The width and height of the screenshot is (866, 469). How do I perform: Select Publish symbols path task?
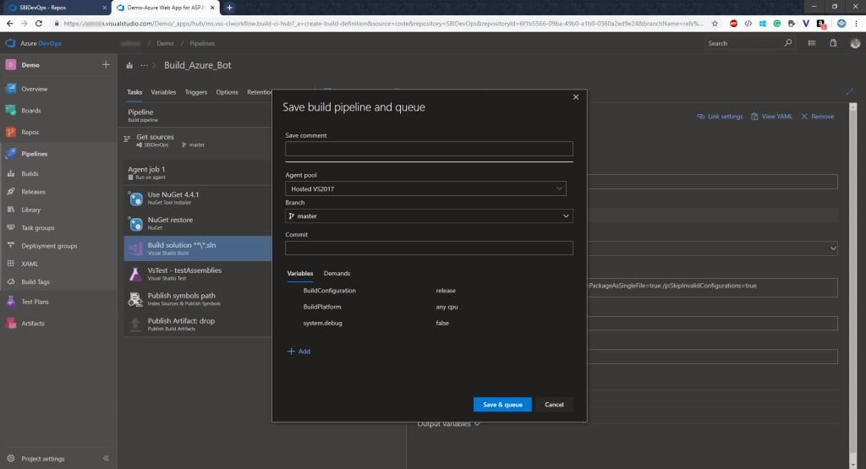pyautogui.click(x=197, y=299)
